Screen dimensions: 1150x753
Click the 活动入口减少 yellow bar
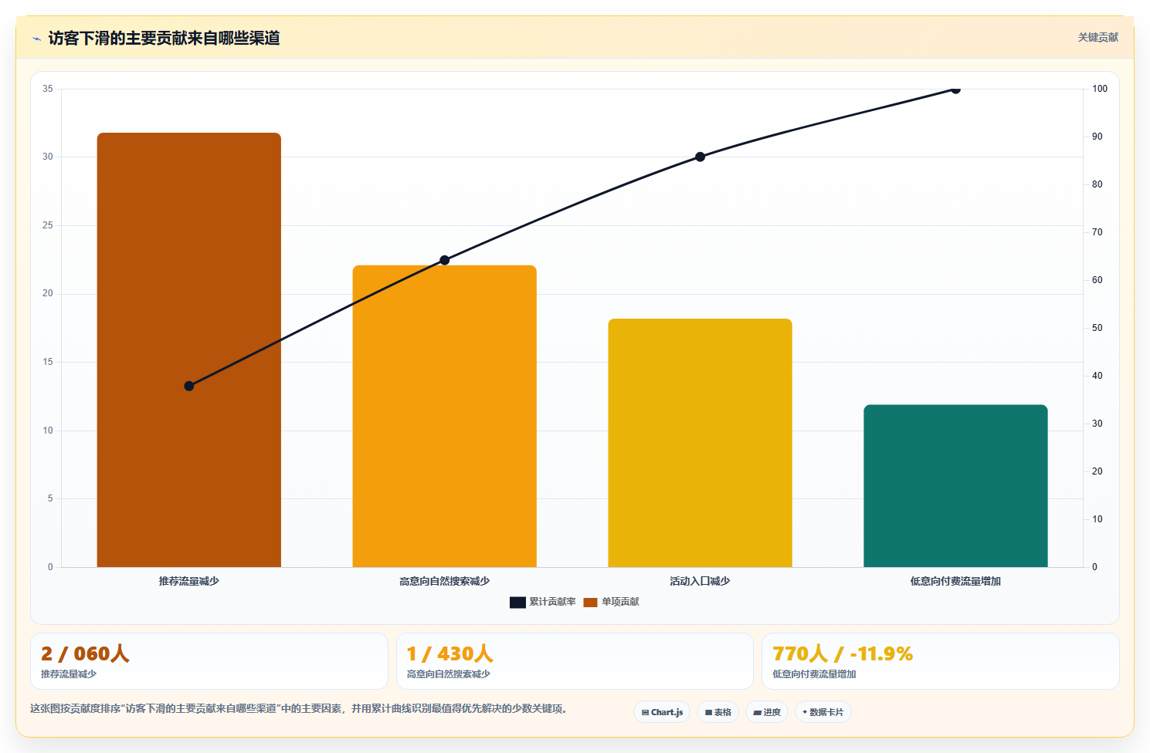(701, 443)
